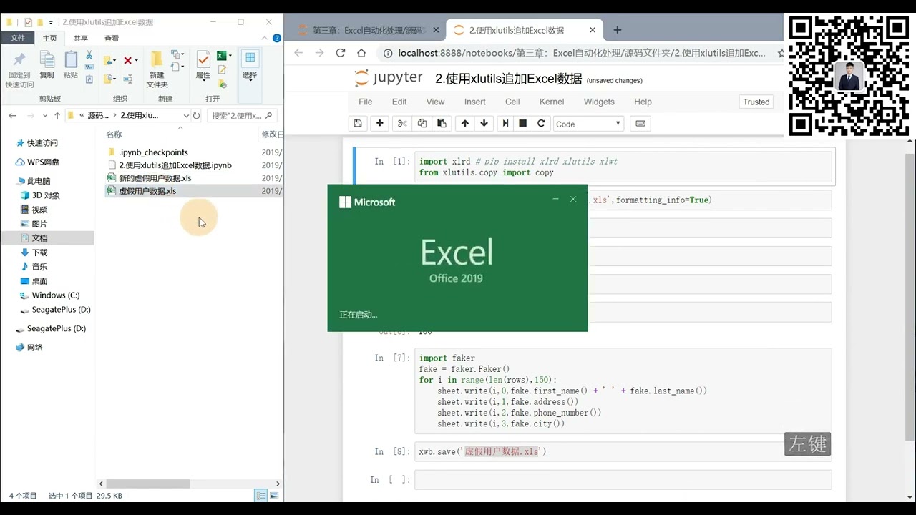The width and height of the screenshot is (916, 515).
Task: Click the Trusted notebook button
Action: click(756, 102)
